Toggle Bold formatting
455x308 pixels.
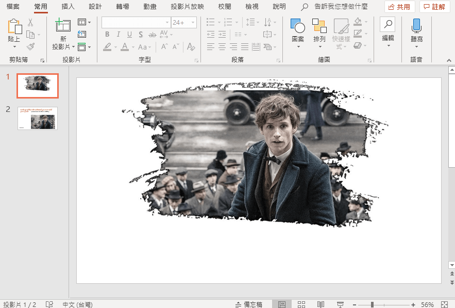[x=107, y=34]
